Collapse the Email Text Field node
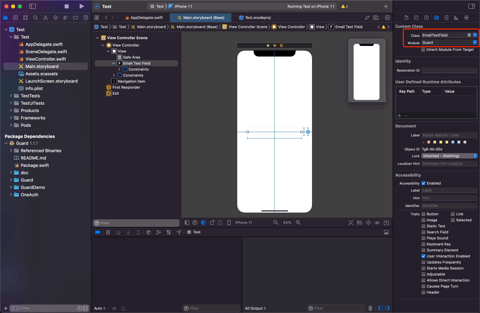The image size is (480, 313). (x=113, y=63)
